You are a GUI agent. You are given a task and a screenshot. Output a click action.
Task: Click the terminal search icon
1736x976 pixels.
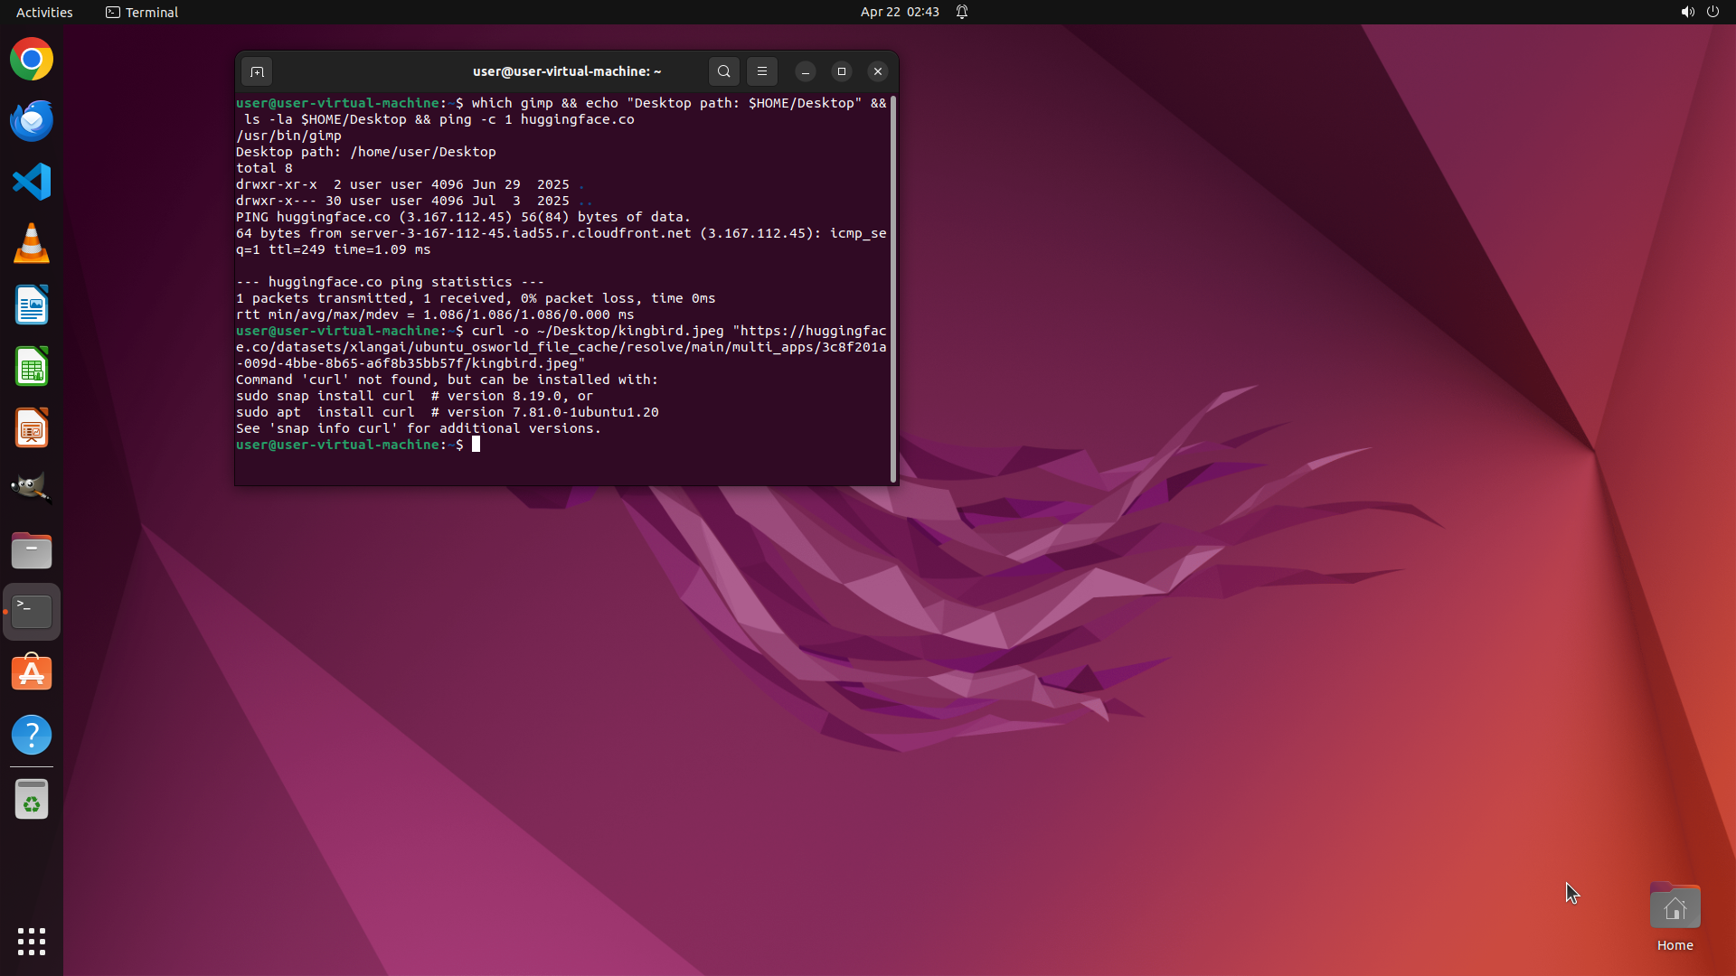tap(723, 71)
